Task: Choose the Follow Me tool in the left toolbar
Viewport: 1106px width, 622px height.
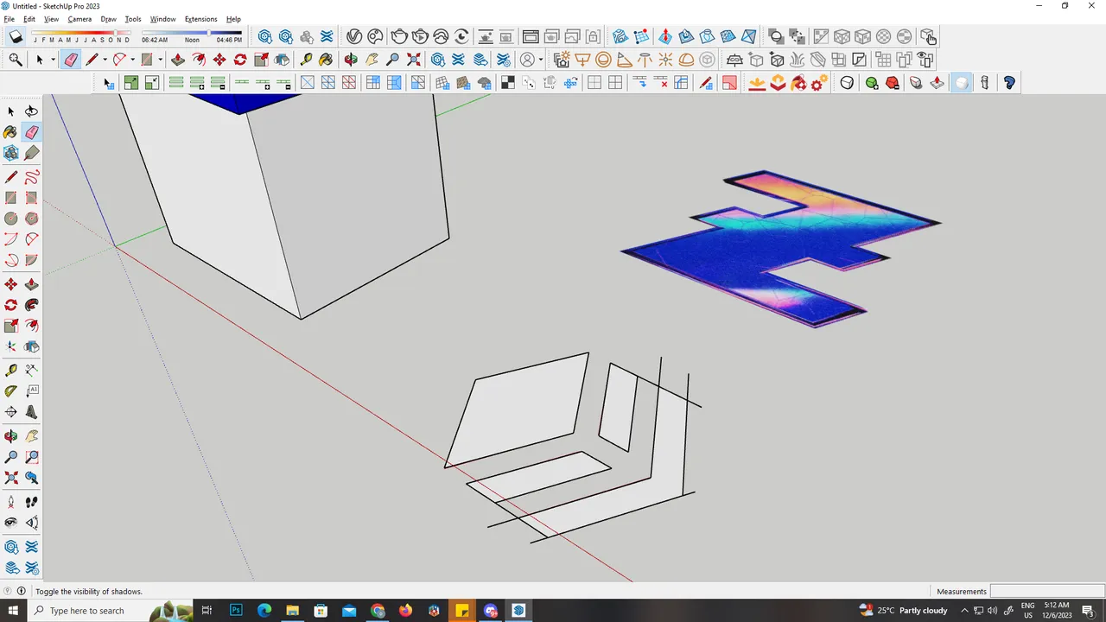Action: coord(32,305)
